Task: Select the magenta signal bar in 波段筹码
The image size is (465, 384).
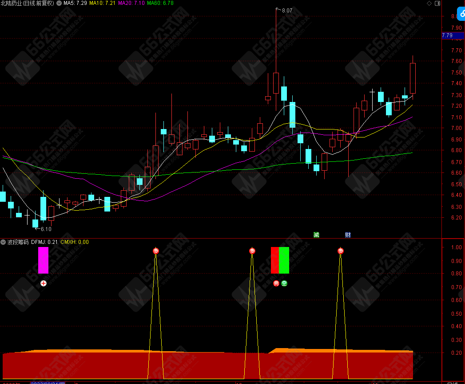Action: coord(43,260)
